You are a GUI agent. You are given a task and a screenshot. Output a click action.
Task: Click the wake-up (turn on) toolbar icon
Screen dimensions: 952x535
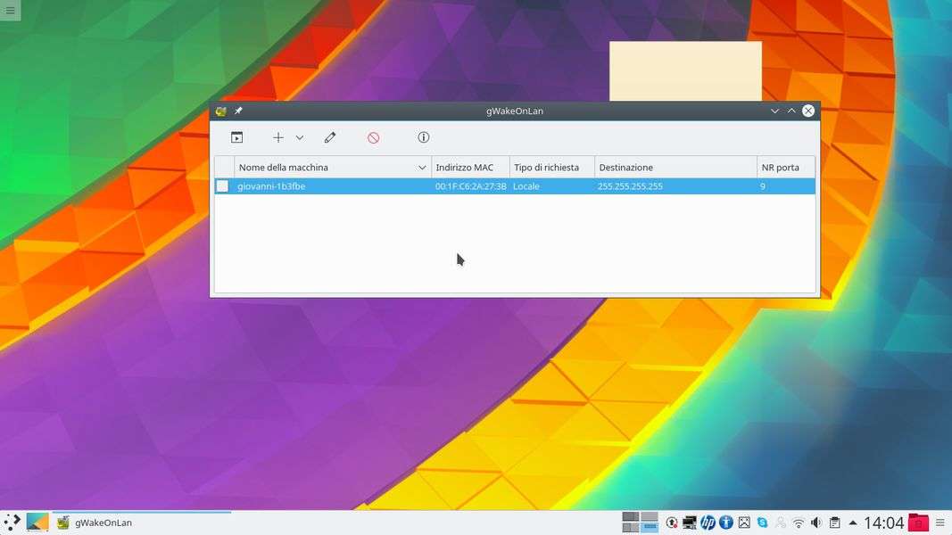pos(236,137)
